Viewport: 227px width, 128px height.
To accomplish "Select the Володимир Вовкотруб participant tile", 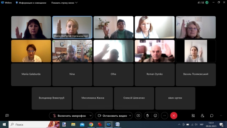I will (x=52, y=98).
